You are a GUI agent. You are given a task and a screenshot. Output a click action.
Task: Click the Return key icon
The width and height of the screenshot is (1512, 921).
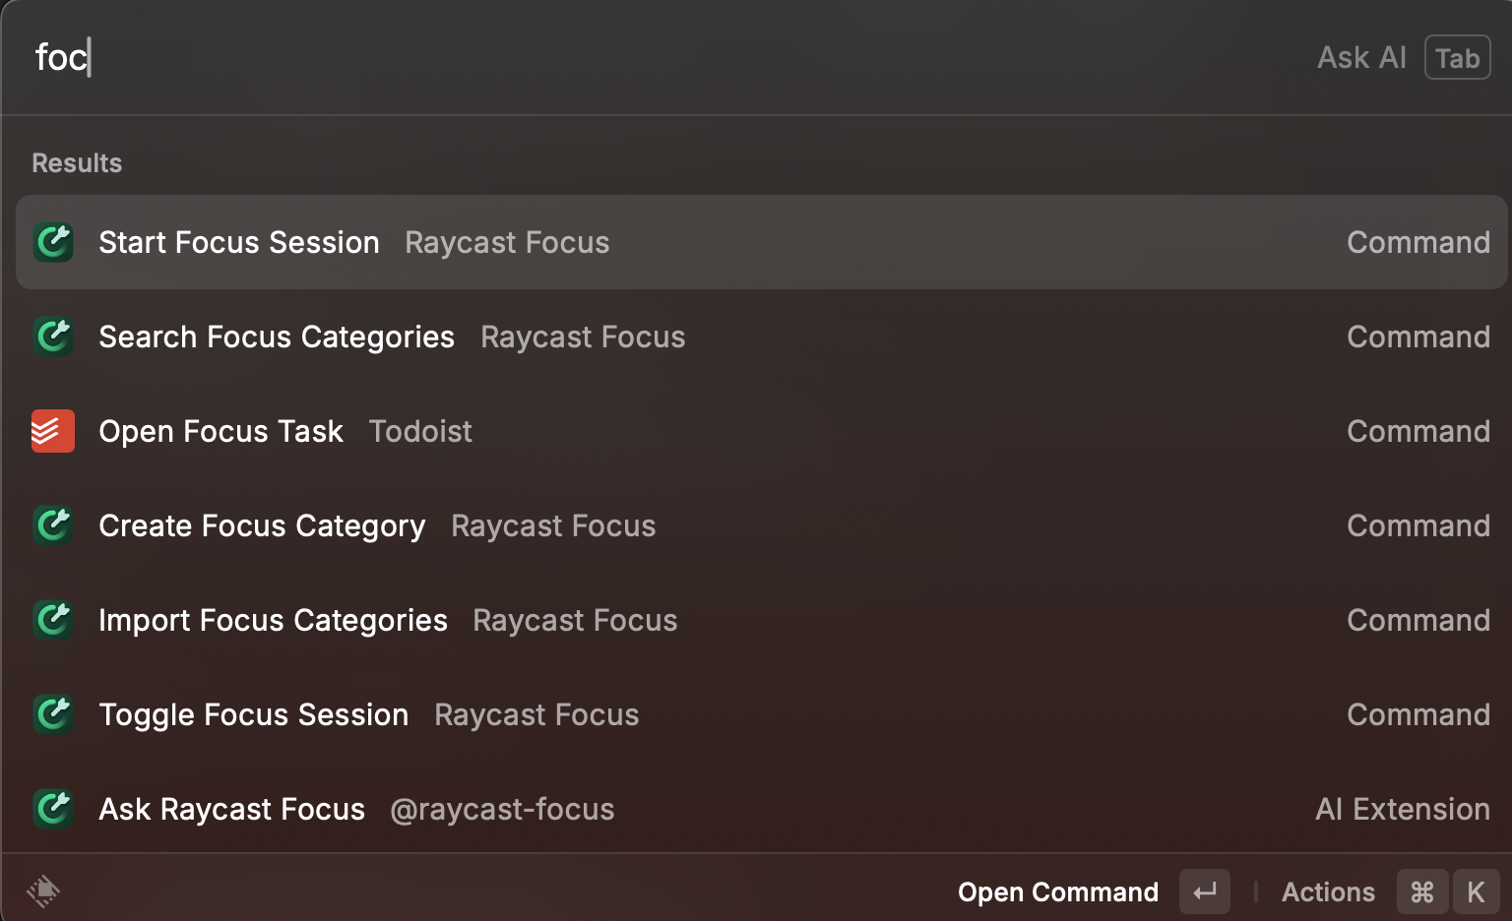pyautogui.click(x=1205, y=891)
